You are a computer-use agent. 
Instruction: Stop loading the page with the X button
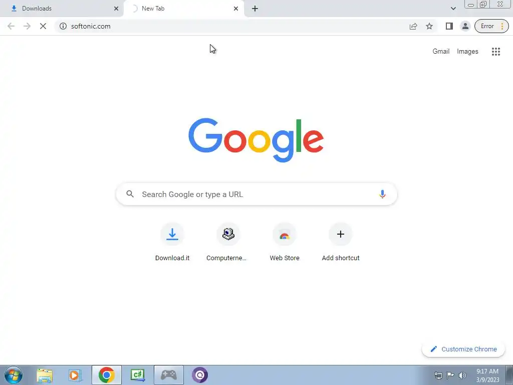point(43,26)
